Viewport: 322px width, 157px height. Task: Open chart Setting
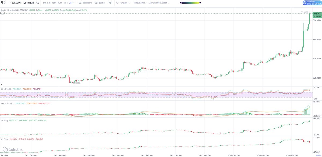[100, 3]
